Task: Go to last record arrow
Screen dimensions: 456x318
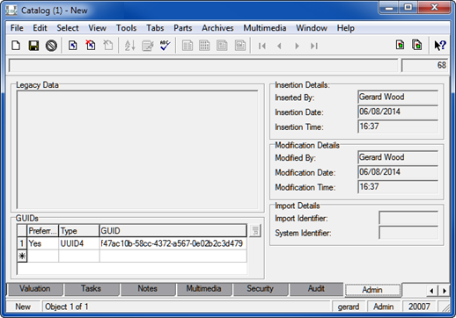Action: (x=314, y=46)
